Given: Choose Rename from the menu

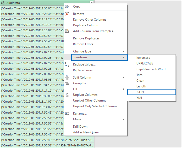Looking at the screenshot, I should pos(95,114).
